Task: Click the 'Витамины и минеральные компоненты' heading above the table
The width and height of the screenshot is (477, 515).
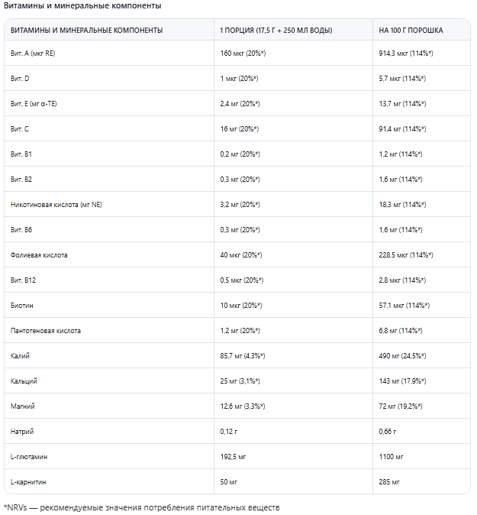Action: click(x=82, y=6)
